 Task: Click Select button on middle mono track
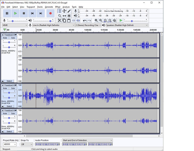point(9,106)
